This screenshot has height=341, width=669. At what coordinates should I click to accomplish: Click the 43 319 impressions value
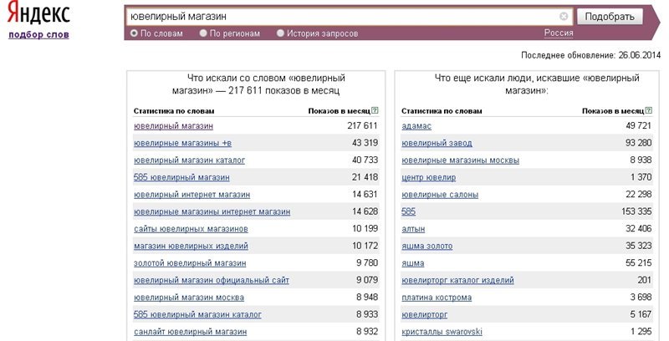coord(365,143)
